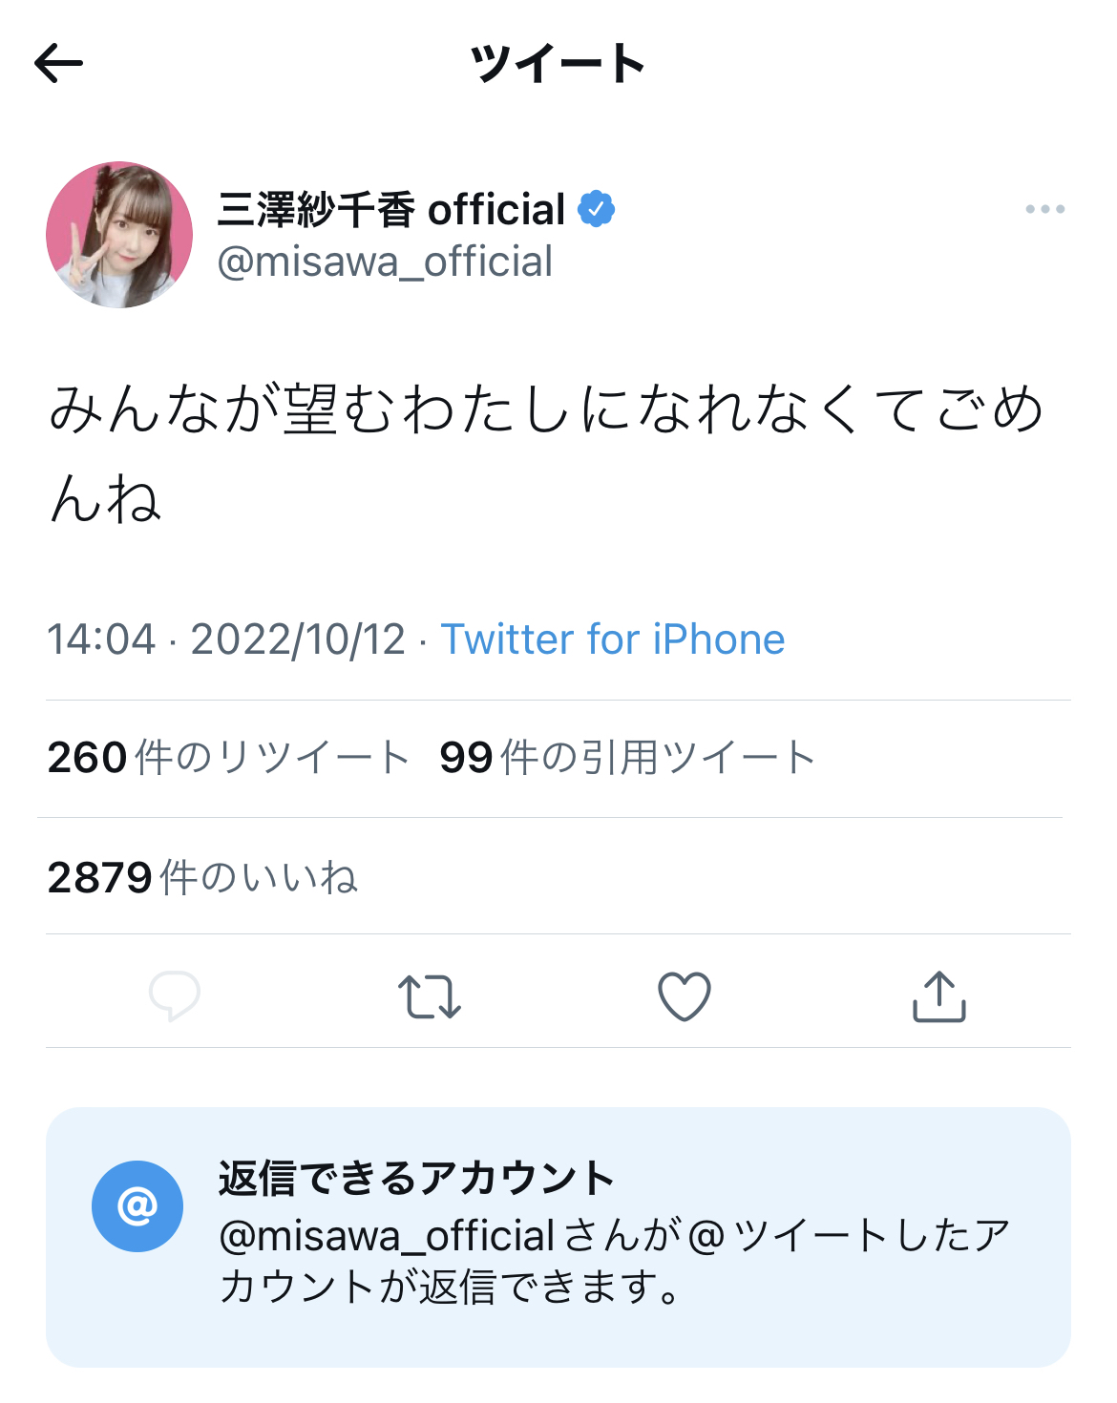Viewport: 1117px width, 1403px height.
Task: Tap the blue @ circle icon
Action: (137, 1206)
